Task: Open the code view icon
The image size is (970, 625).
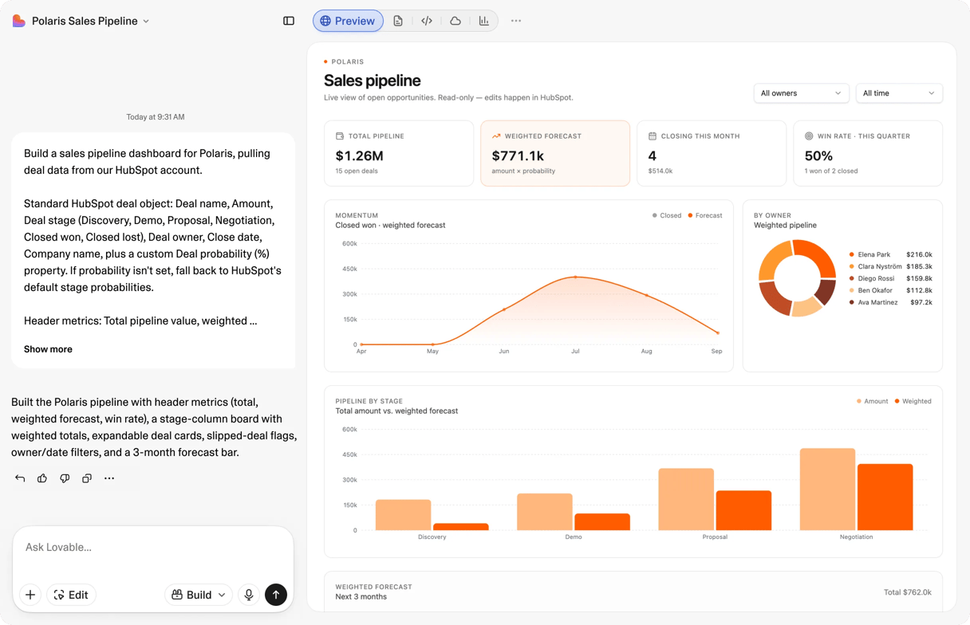Action: pyautogui.click(x=427, y=21)
